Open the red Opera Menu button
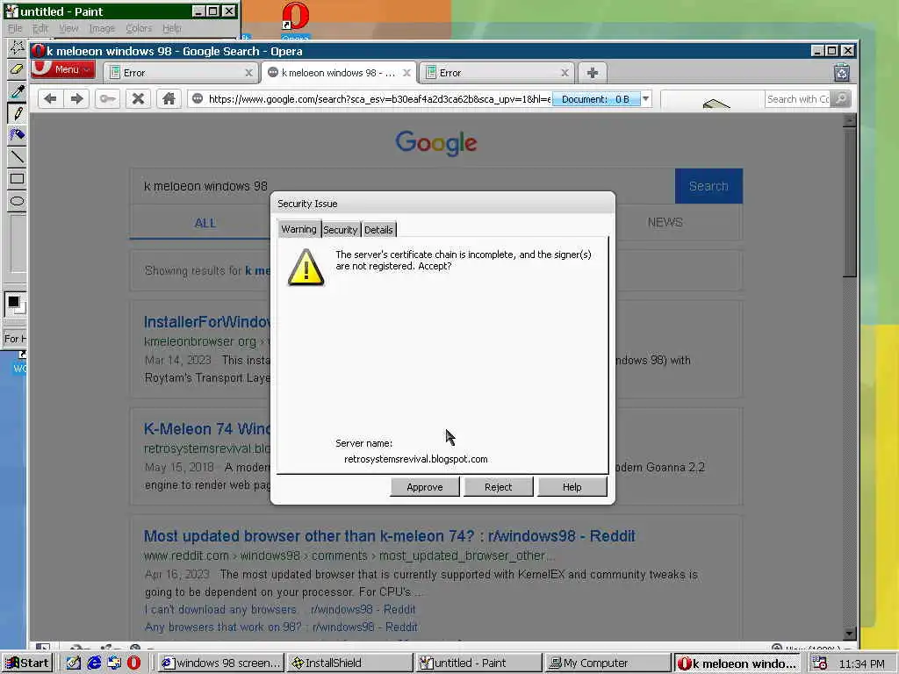The image size is (899, 674). (63, 68)
